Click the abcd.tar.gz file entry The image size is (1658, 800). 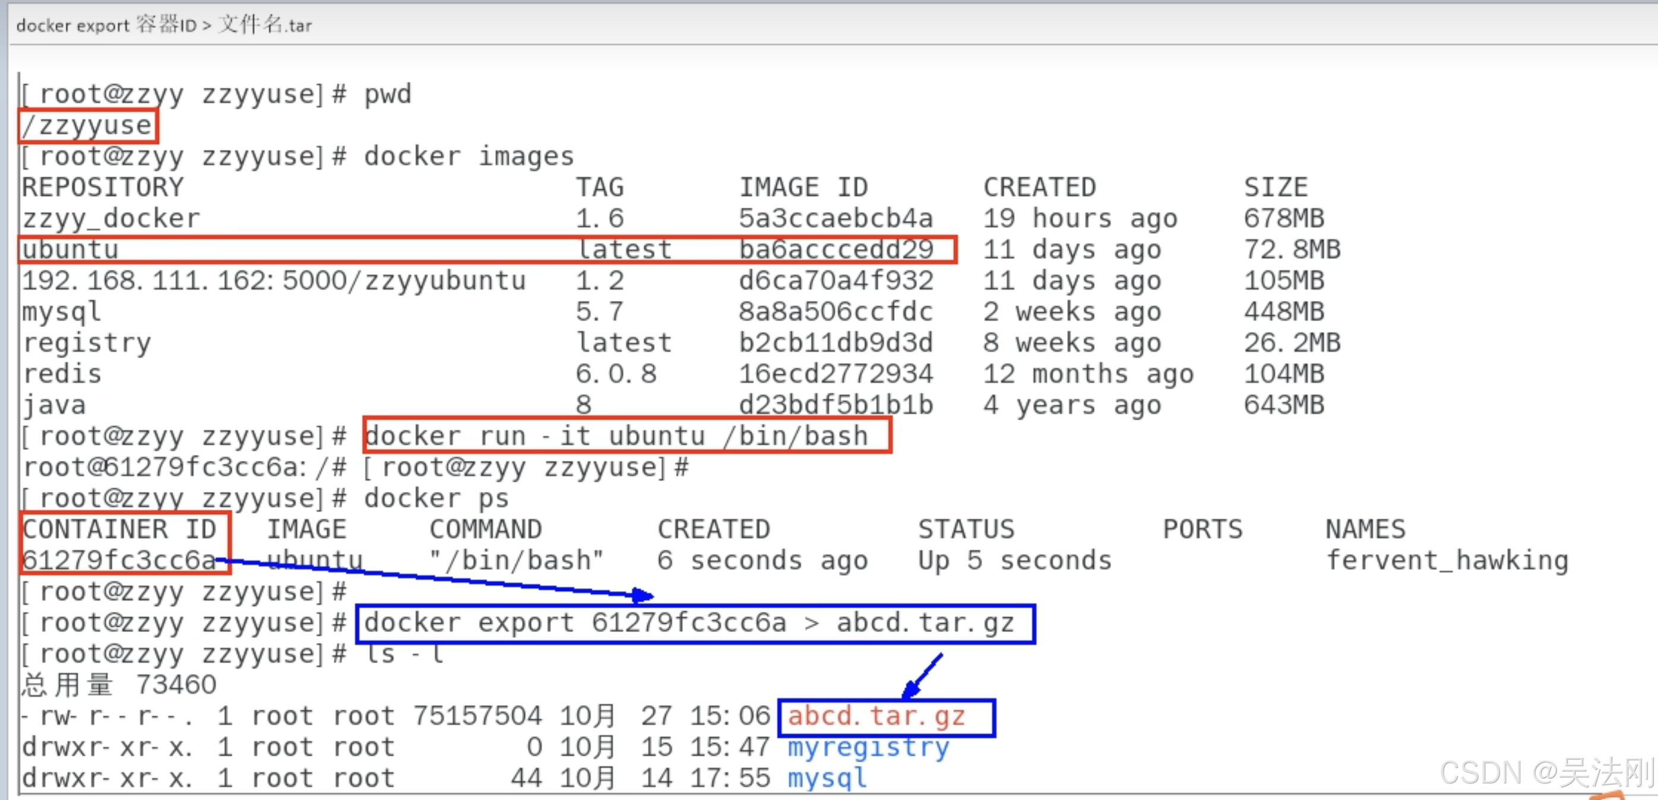pyautogui.click(x=877, y=716)
